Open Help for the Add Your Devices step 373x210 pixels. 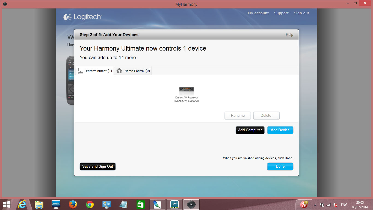click(289, 35)
